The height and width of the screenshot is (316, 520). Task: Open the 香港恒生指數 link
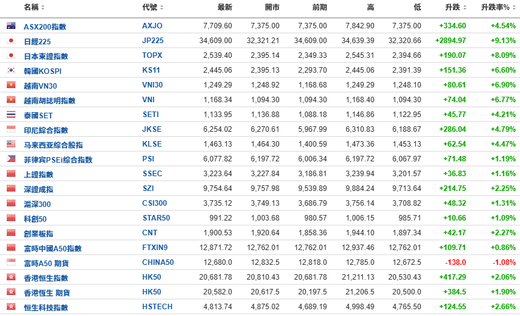tap(46, 278)
